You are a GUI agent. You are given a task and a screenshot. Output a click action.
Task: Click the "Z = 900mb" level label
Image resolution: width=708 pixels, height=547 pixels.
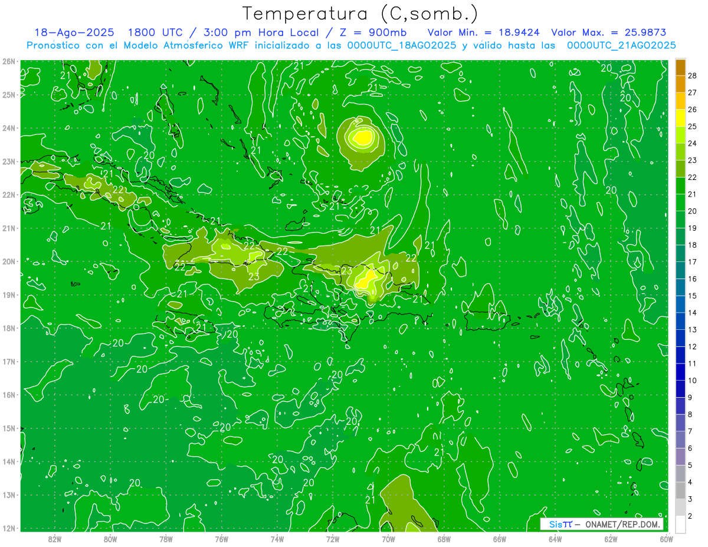coord(372,32)
